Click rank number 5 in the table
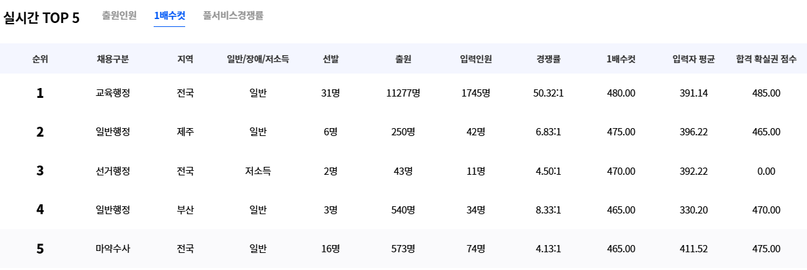The height and width of the screenshot is (270, 807). (x=40, y=249)
